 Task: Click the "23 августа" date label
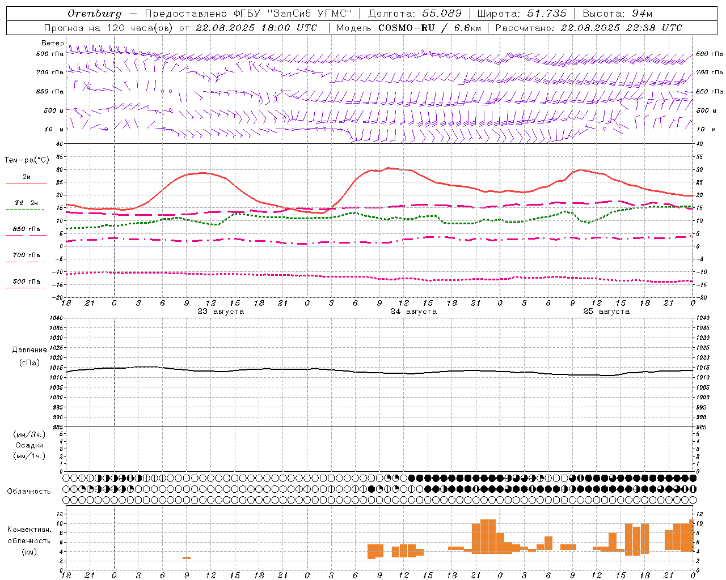click(x=221, y=312)
